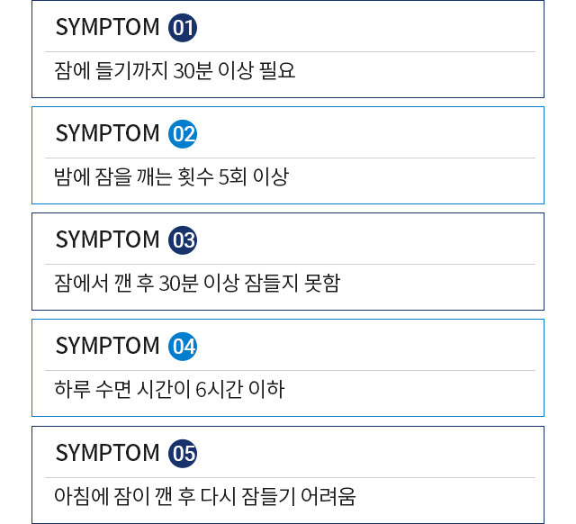Click the bright blue 04 number badge
The width and height of the screenshot is (576, 524).
(183, 347)
